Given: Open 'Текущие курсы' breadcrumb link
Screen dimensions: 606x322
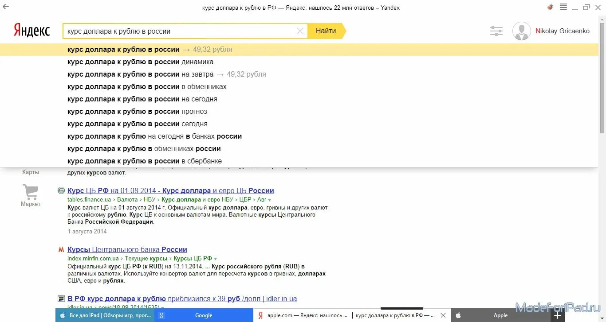Looking at the screenshot, I should (x=146, y=259).
